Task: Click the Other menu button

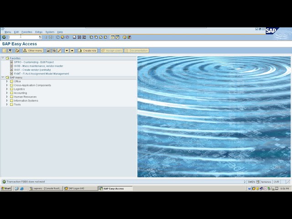Action: coord(33,51)
